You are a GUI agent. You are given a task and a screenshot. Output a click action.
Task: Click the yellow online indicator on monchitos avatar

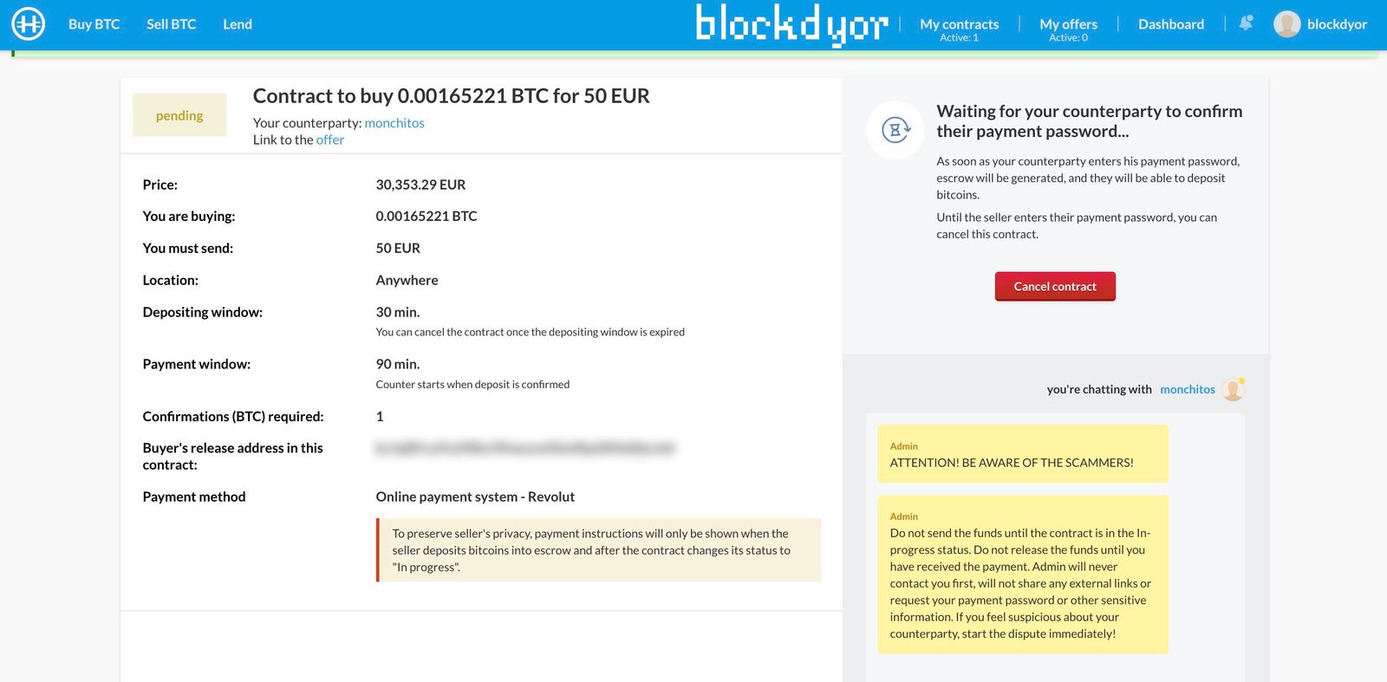1241,381
